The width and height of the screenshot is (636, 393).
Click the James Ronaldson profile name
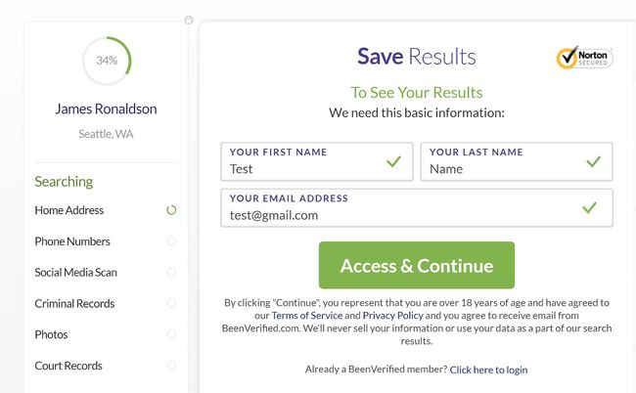(106, 109)
